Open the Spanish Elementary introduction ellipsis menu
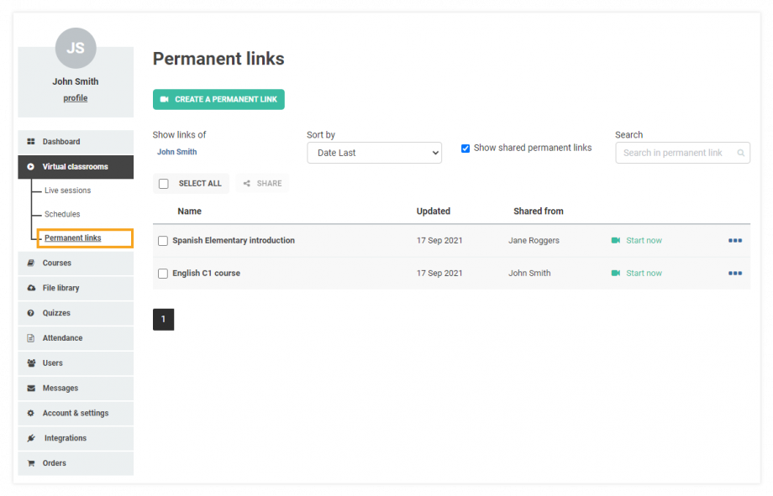773x496 pixels. pyautogui.click(x=735, y=240)
